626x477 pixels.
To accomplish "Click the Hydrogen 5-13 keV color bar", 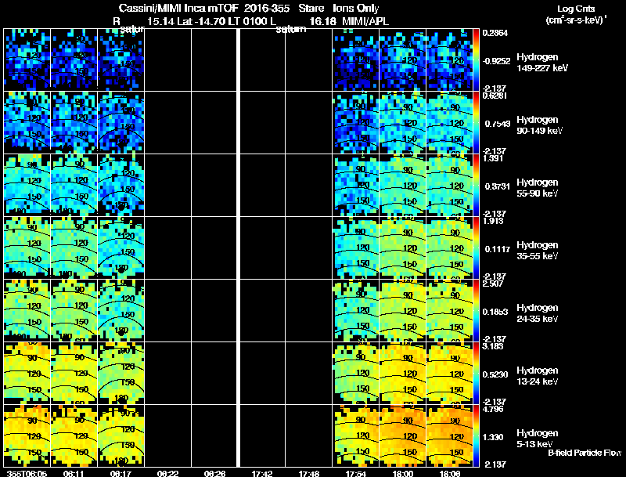I will tap(477, 435).
